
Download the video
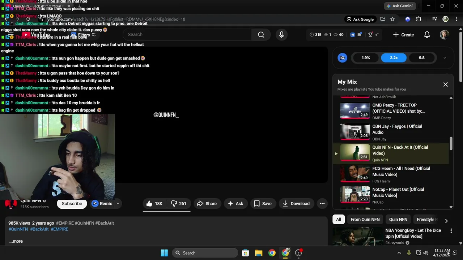pos(296,204)
